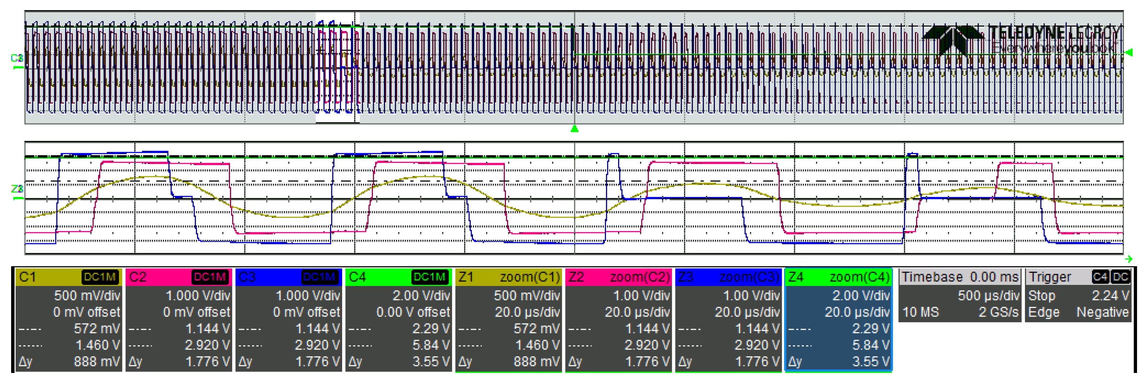Click the C3 DC1M coupling badge
The width and height of the screenshot is (1144, 382).
tap(320, 277)
